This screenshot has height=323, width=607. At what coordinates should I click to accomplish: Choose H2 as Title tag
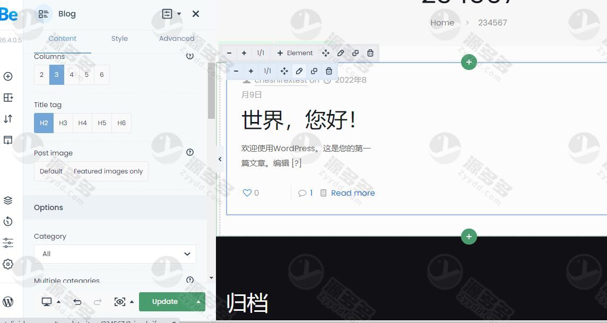(44, 123)
